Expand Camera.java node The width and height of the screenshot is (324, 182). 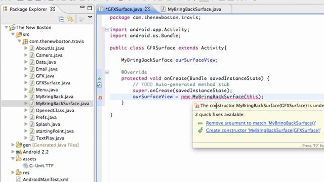[x=26, y=55]
